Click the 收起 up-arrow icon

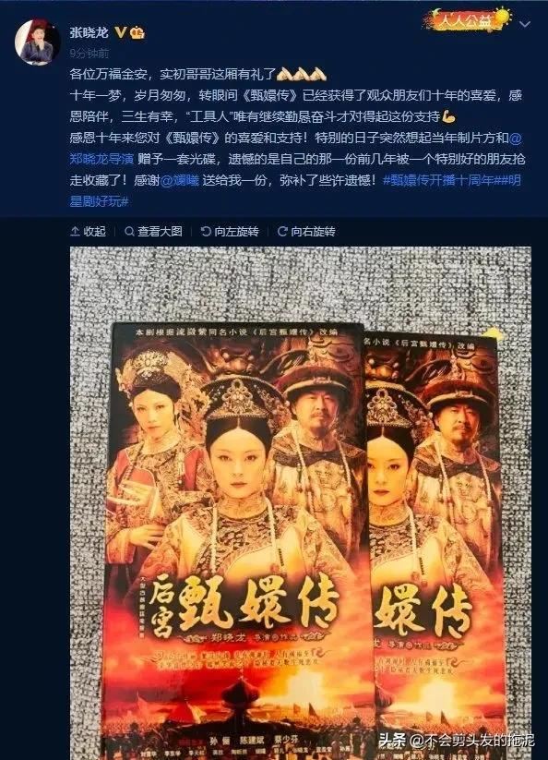pyautogui.click(x=75, y=231)
